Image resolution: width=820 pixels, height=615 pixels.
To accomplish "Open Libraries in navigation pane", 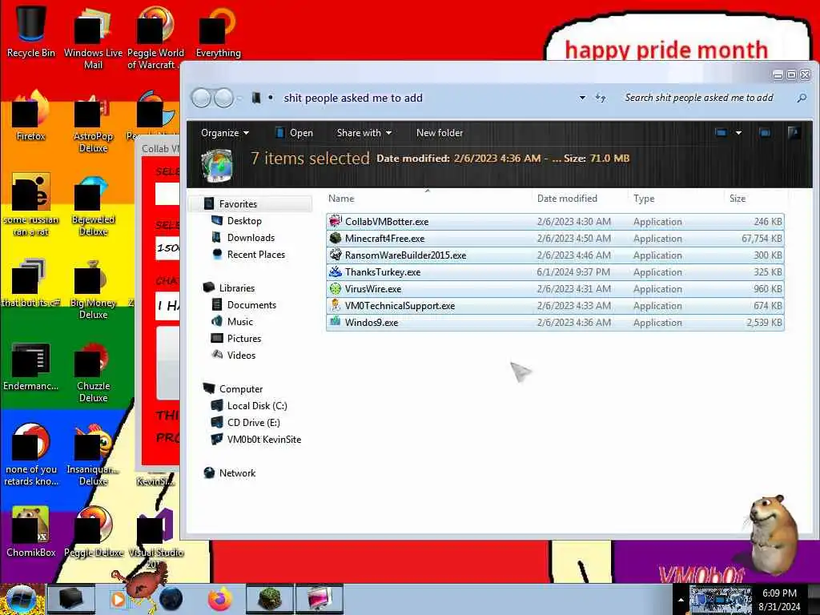I will pos(236,287).
